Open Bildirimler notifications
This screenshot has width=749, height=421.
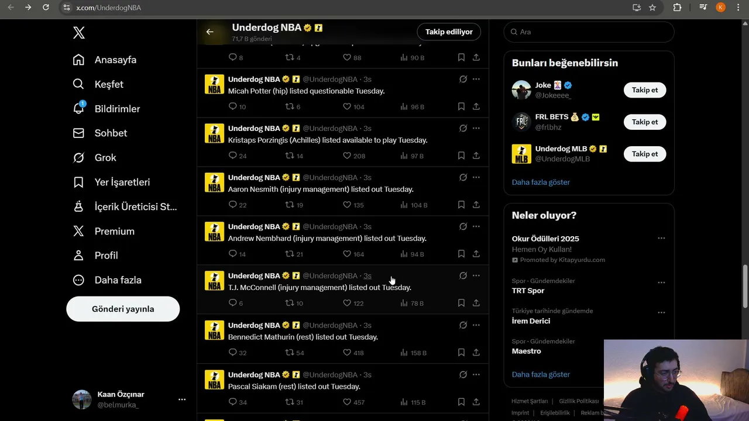coord(106,109)
